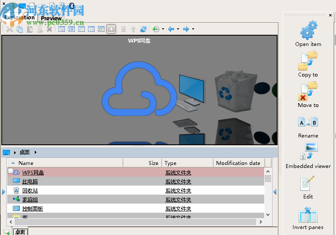Click the Bluetooth icon in the top bar
The image size is (336, 235).
(x=72, y=6)
